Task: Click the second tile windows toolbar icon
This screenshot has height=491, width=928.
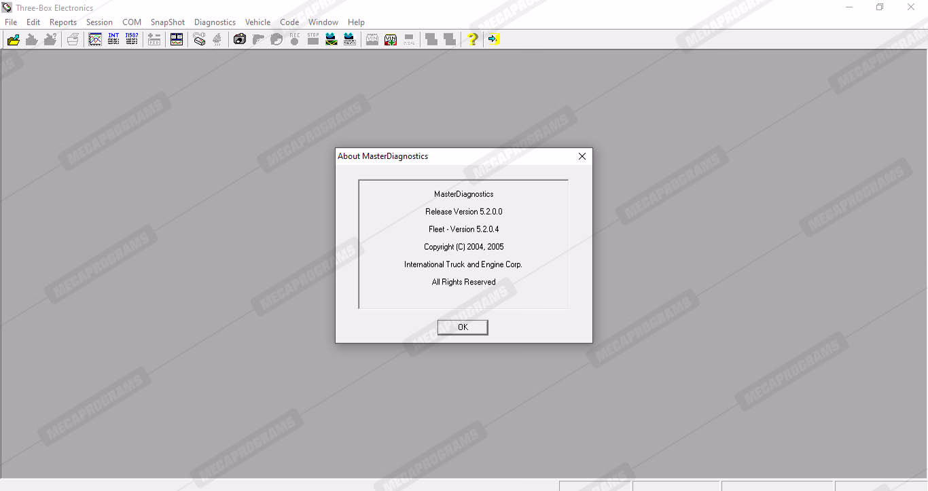Action: pyautogui.click(x=450, y=39)
